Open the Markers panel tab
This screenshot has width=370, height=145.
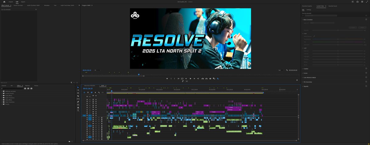[x=27, y=85]
